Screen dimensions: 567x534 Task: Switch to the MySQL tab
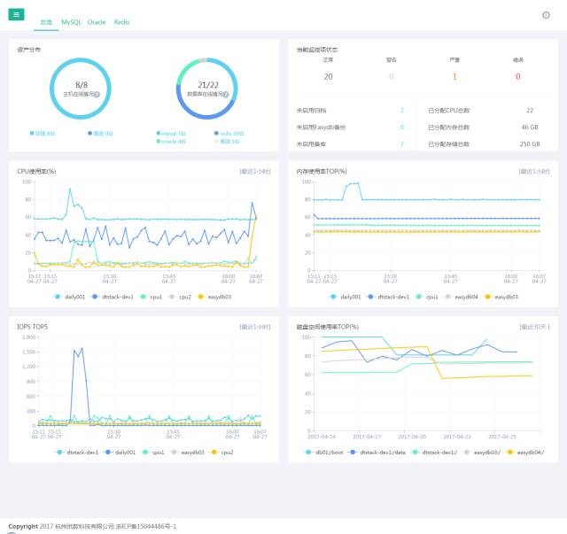71,22
